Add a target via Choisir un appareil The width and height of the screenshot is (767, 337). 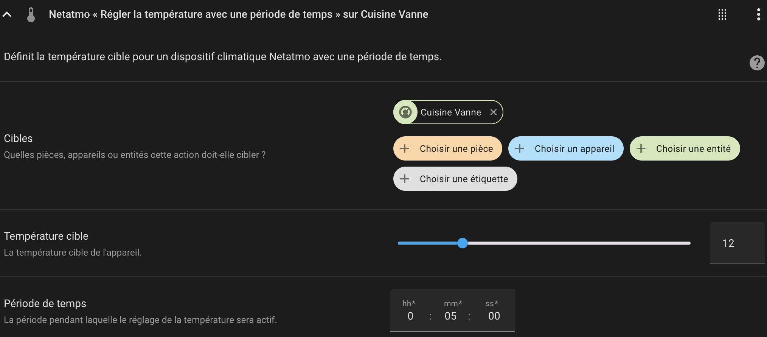(566, 148)
